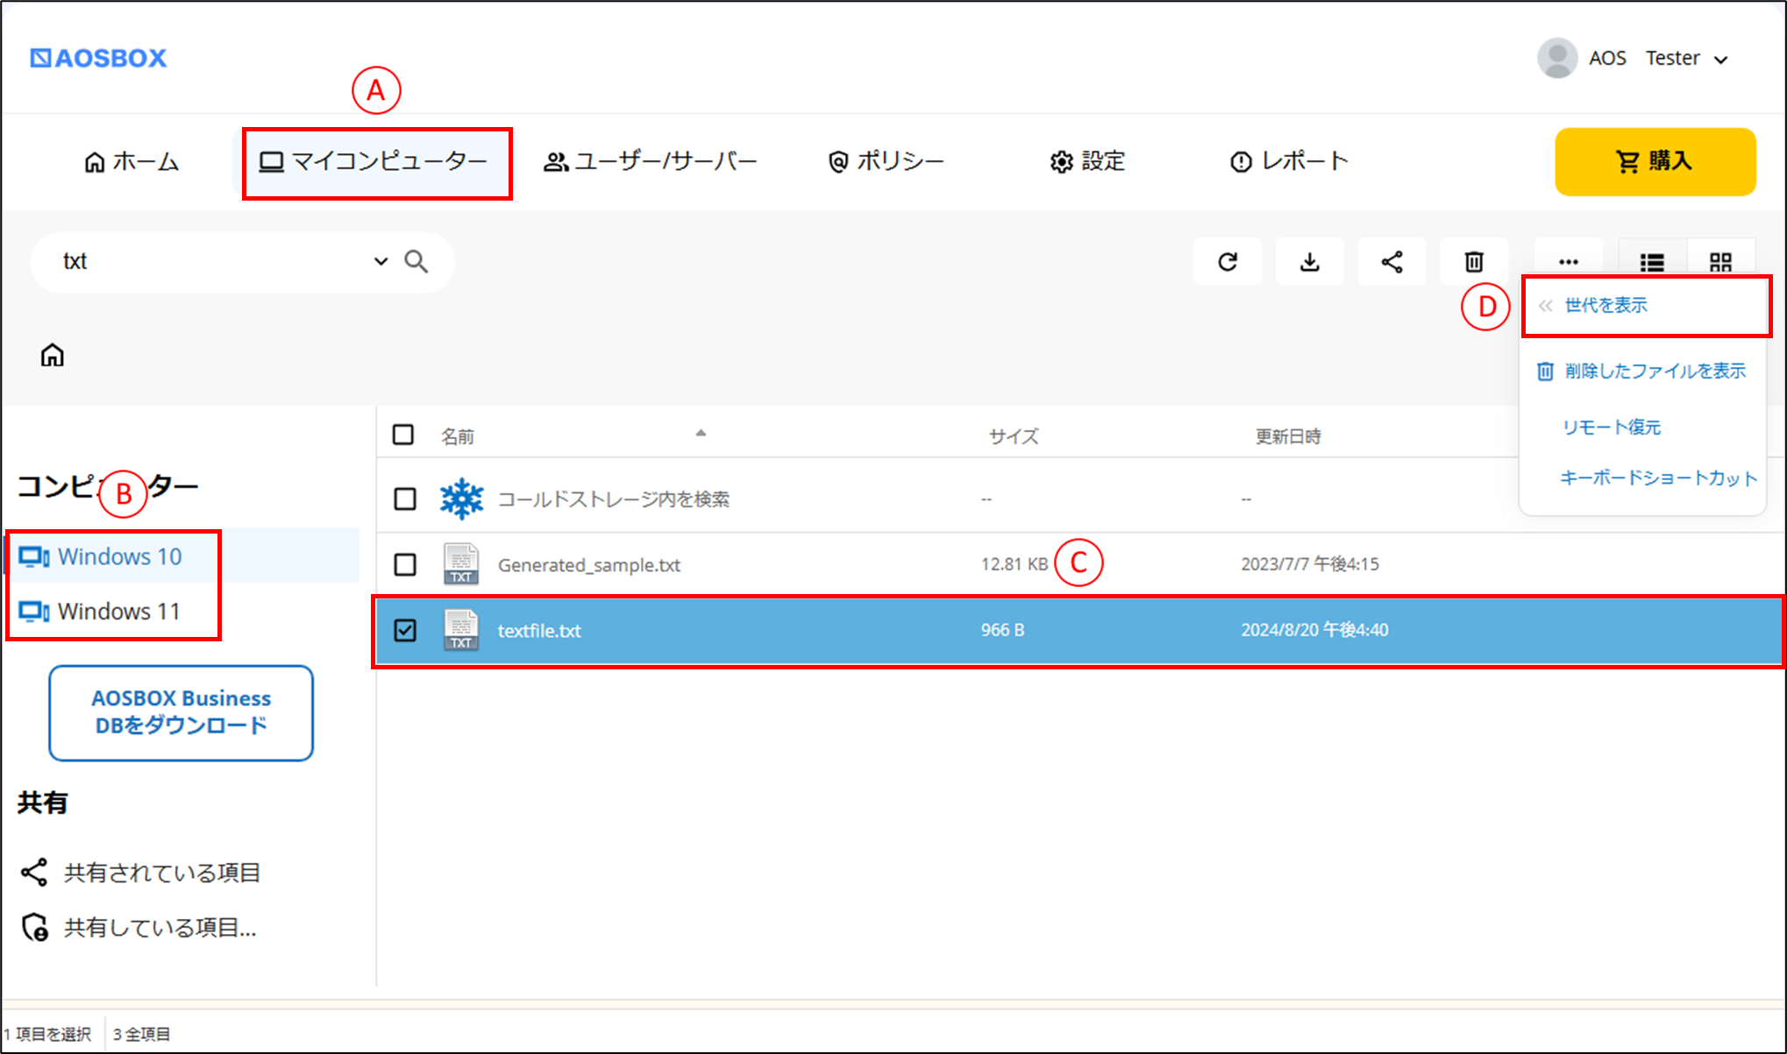Open the three-dots more options menu
Screen dimensions: 1787x1054
click(x=1569, y=262)
